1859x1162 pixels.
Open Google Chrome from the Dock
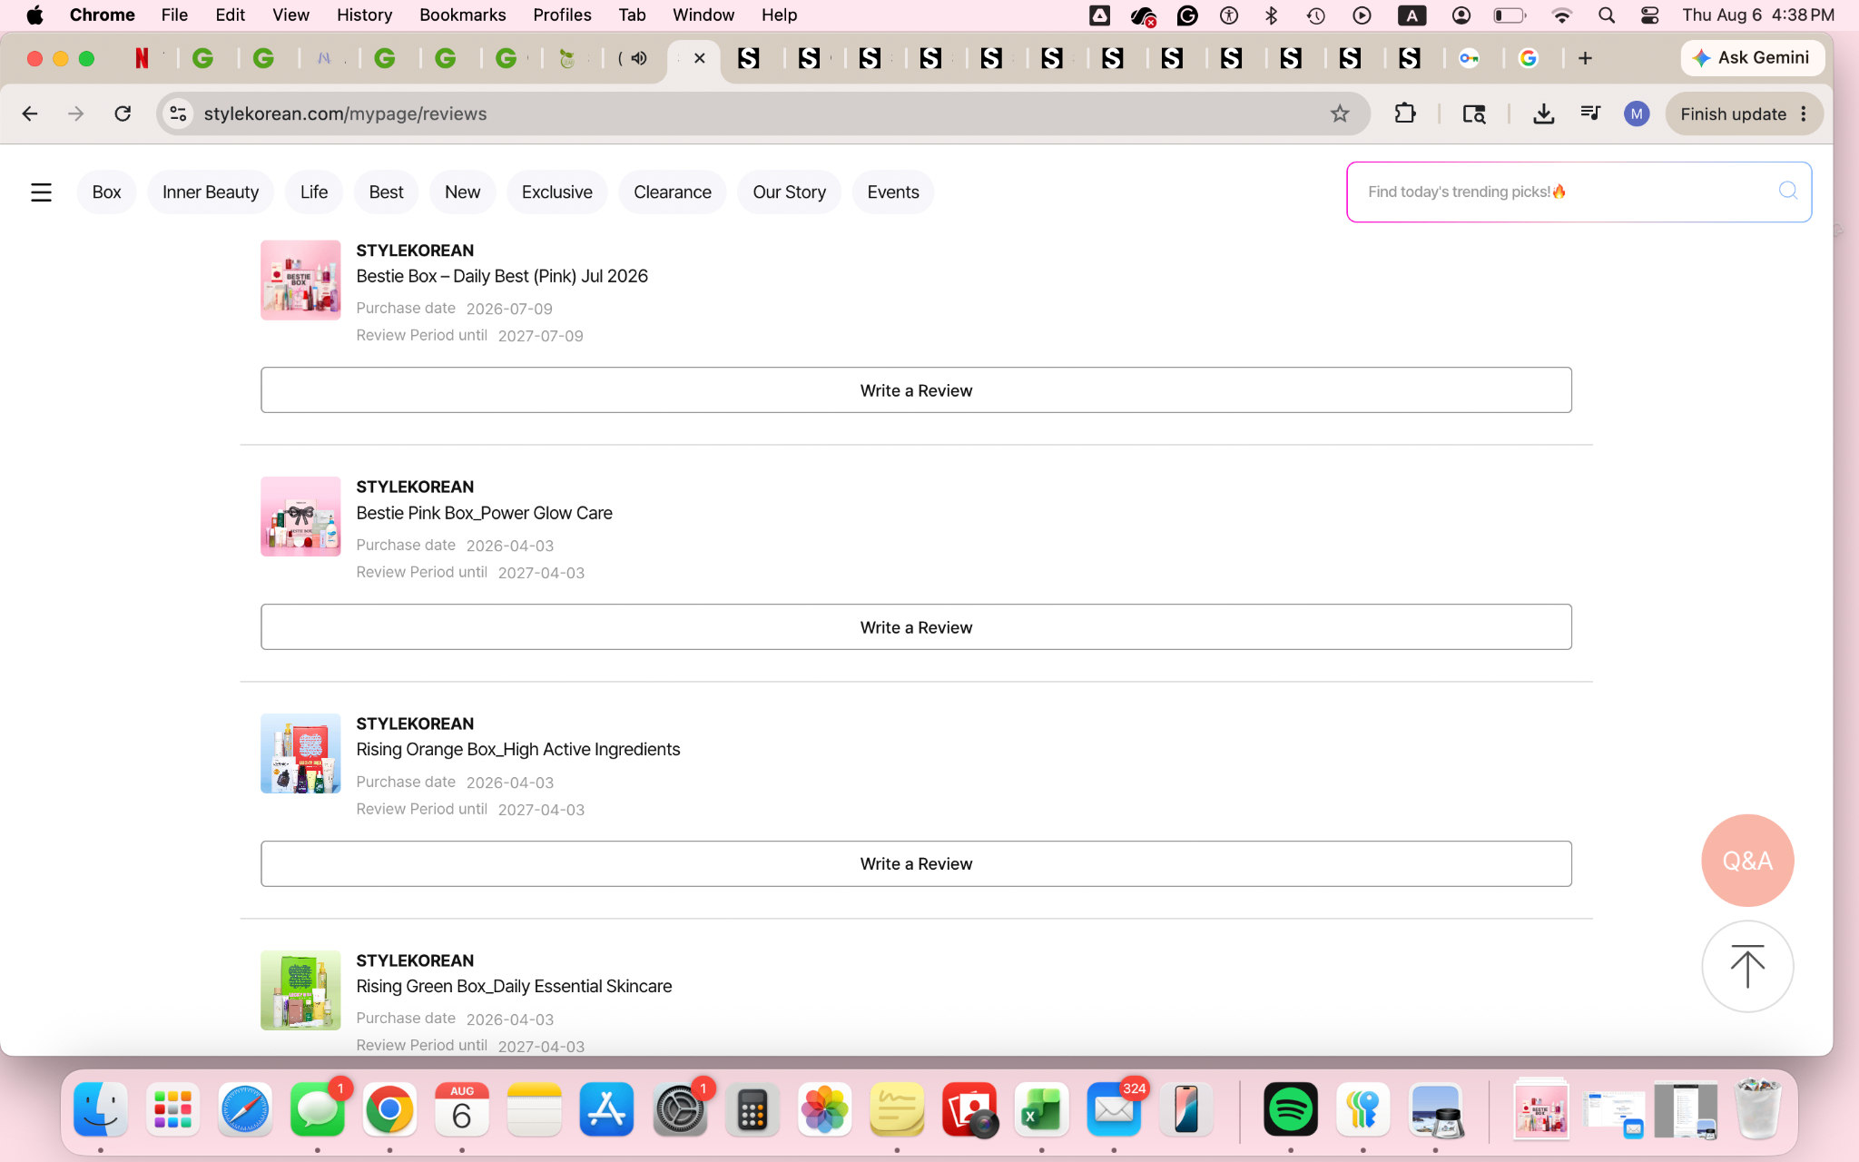click(389, 1109)
